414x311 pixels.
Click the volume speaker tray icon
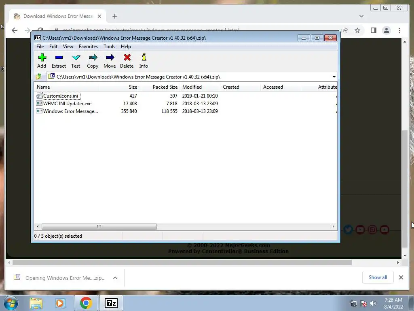tap(373, 303)
